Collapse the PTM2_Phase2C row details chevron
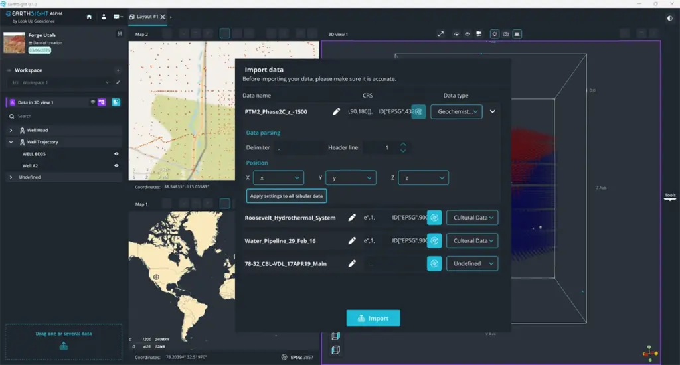 point(493,111)
